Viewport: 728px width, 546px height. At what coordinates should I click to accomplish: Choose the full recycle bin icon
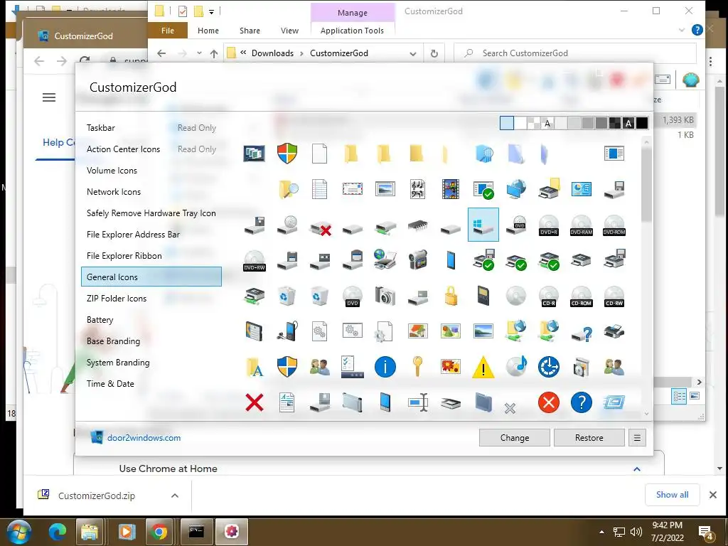click(287, 296)
